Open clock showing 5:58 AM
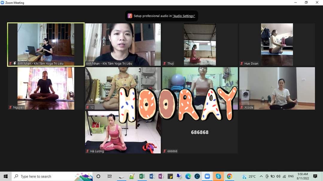 pos(303,176)
